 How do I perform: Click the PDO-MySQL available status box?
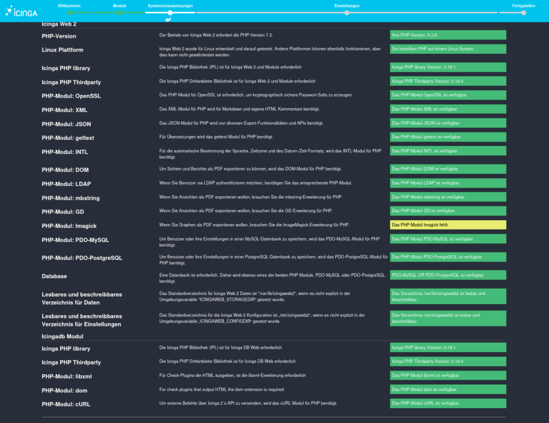point(448,239)
